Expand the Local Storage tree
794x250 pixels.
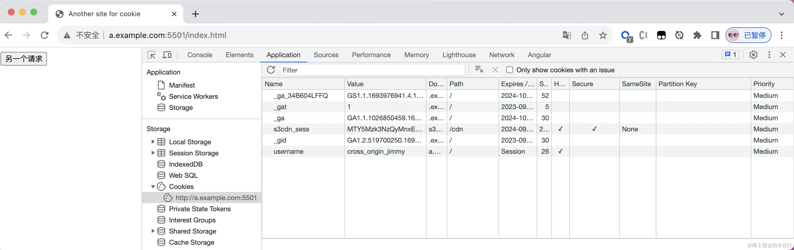click(153, 142)
